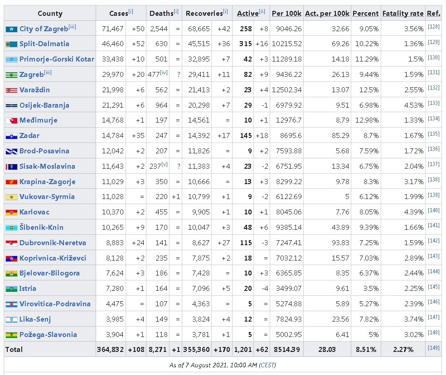Click the Primorje-Gorski Kotar flag icon

pyautogui.click(x=11, y=59)
